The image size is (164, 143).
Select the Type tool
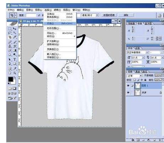15,59
